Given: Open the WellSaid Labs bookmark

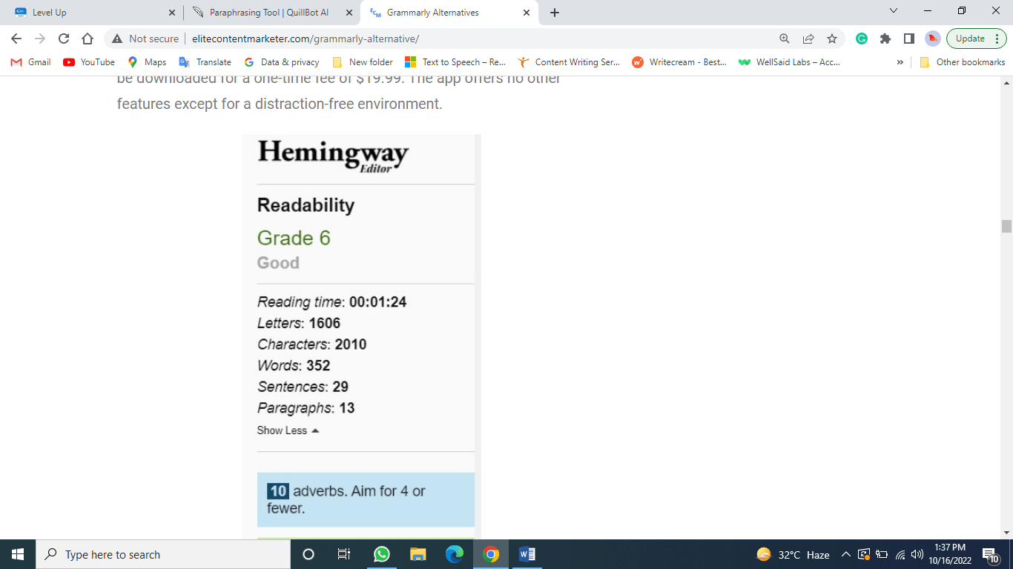Looking at the screenshot, I should (x=790, y=62).
